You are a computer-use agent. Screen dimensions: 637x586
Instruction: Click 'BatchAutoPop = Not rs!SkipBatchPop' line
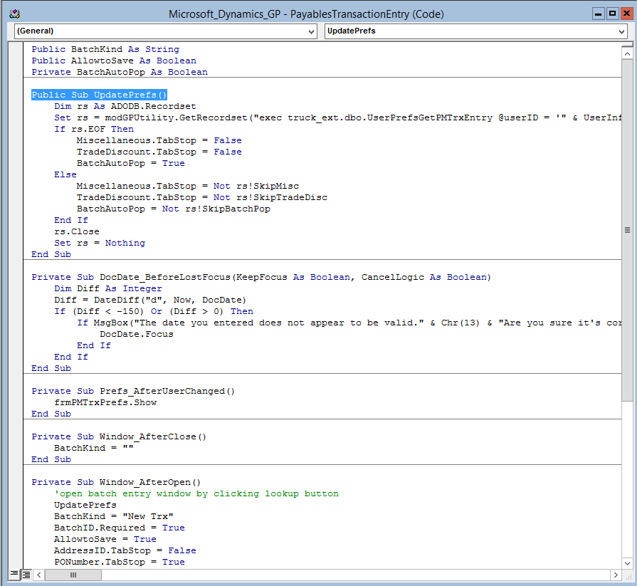[x=174, y=209]
